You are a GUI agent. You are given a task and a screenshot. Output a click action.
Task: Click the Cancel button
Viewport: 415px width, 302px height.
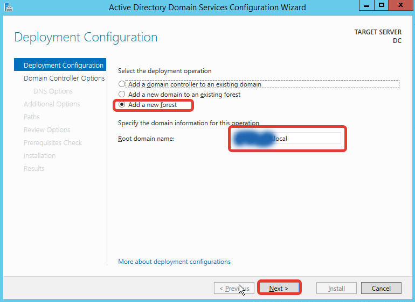(381, 288)
